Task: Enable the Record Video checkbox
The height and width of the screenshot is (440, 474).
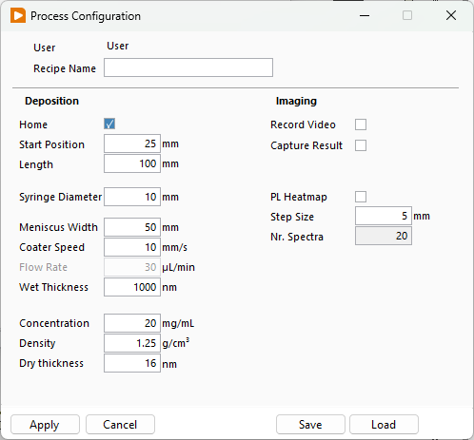Action: (361, 124)
